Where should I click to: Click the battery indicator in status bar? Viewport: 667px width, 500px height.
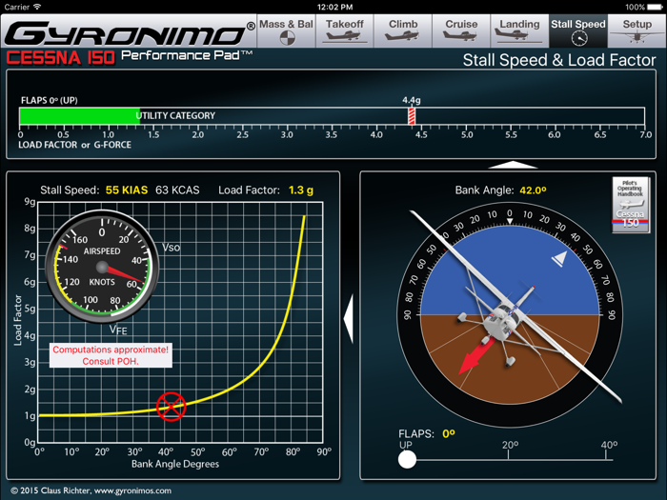(x=653, y=7)
